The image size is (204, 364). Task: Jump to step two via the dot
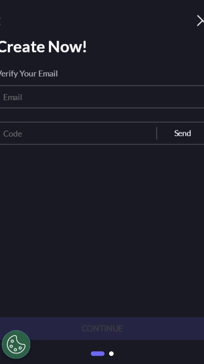pos(111,354)
